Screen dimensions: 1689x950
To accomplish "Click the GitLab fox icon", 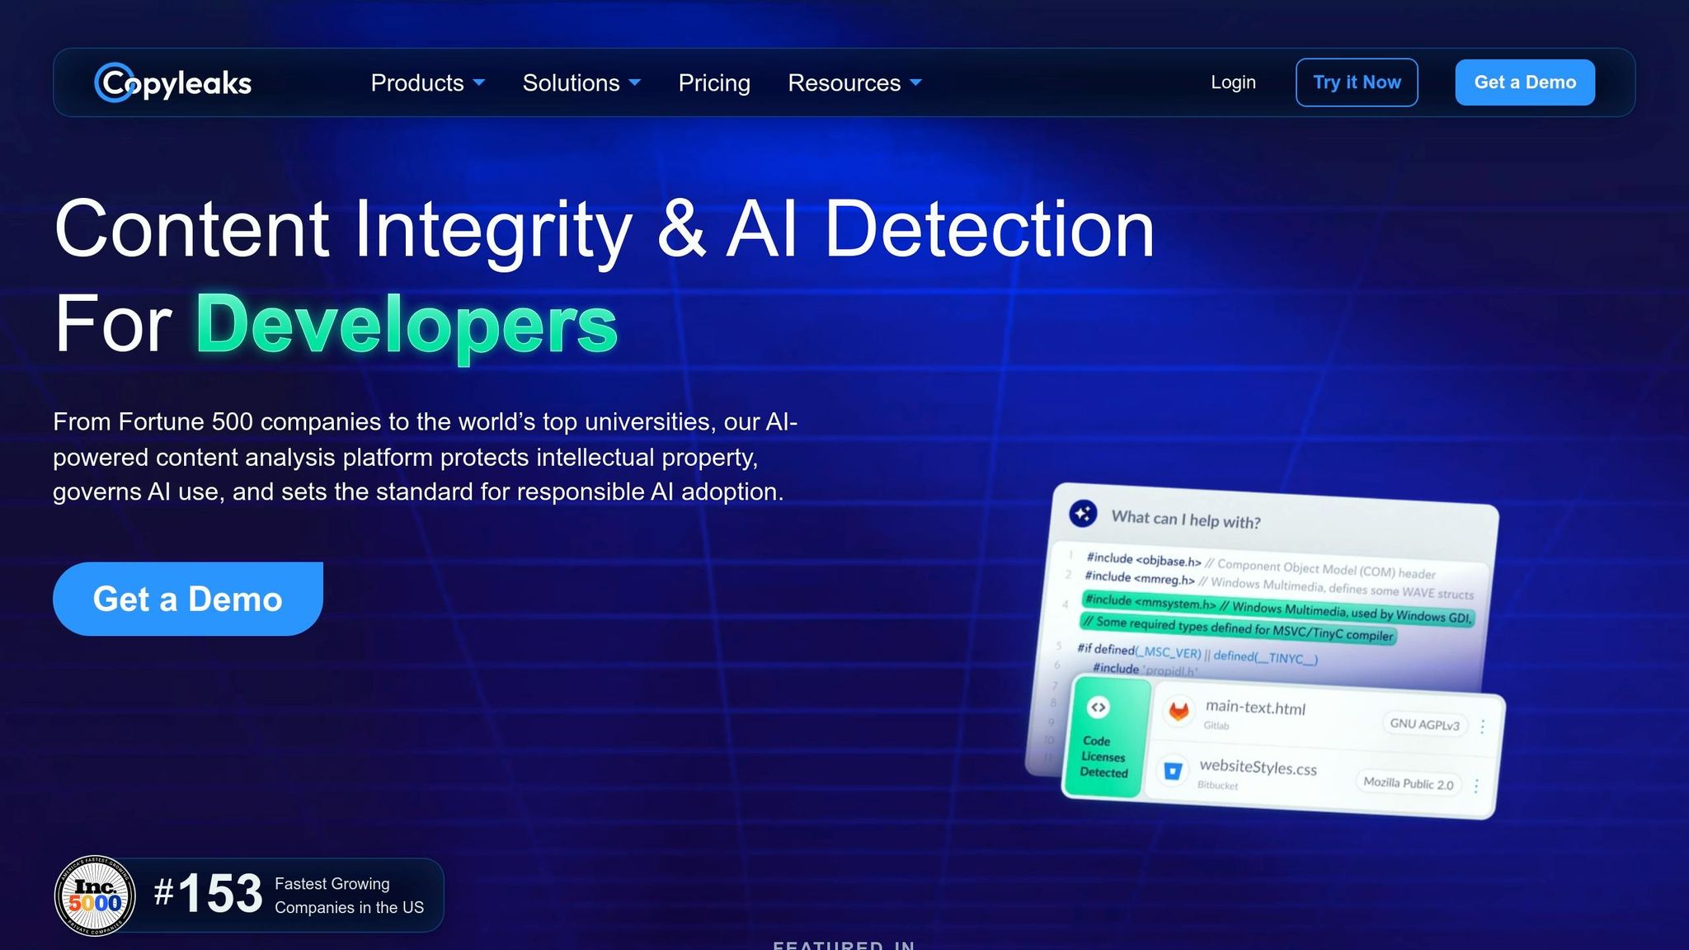I will pyautogui.click(x=1179, y=711).
